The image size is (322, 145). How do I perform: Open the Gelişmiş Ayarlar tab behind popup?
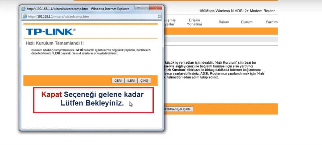170,22
